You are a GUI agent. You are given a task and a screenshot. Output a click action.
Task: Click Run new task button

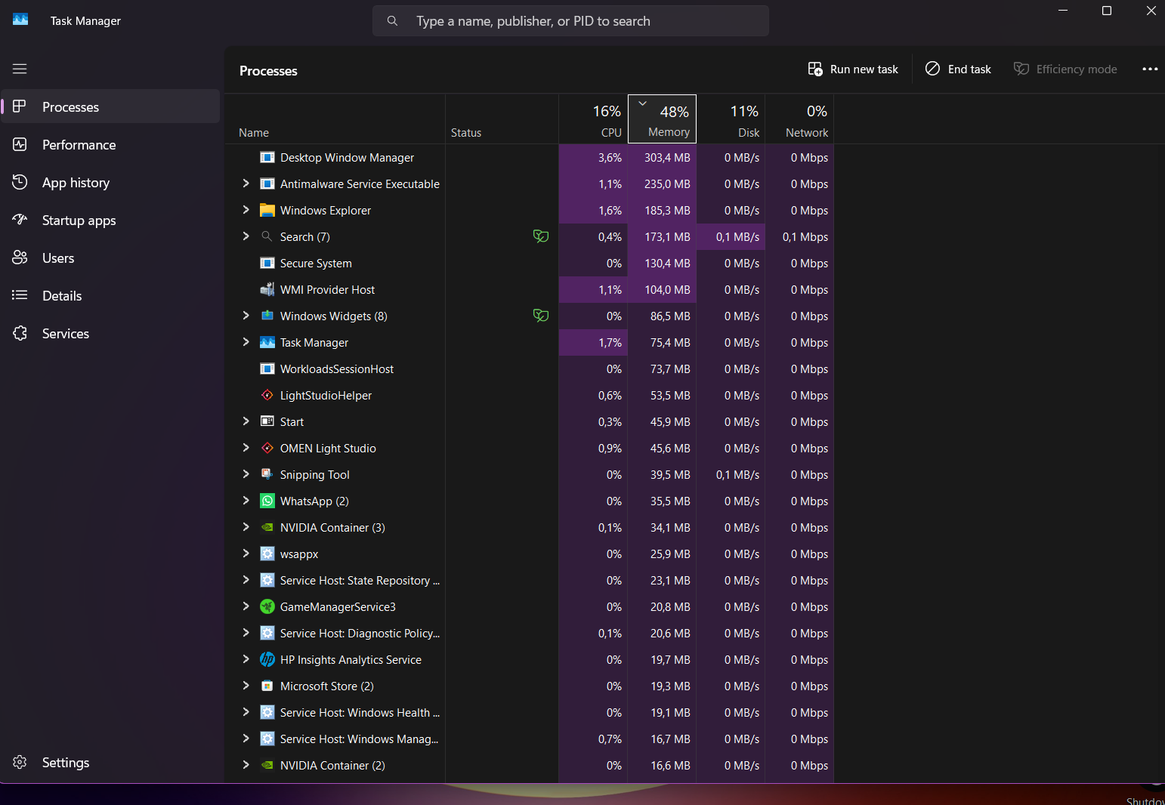pos(853,69)
